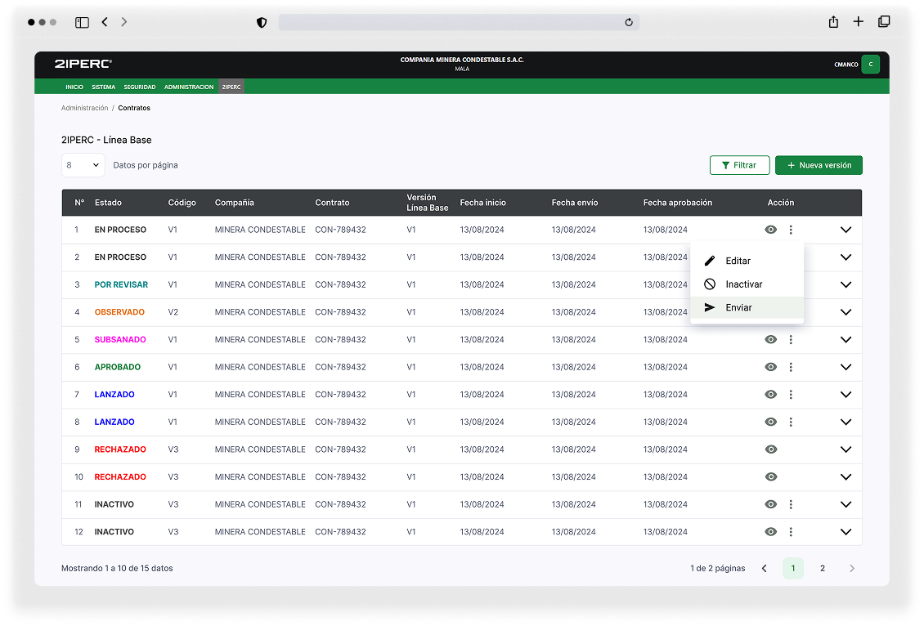View row 1 details with eye icon
This screenshot has width=924, height=626.
coord(770,230)
